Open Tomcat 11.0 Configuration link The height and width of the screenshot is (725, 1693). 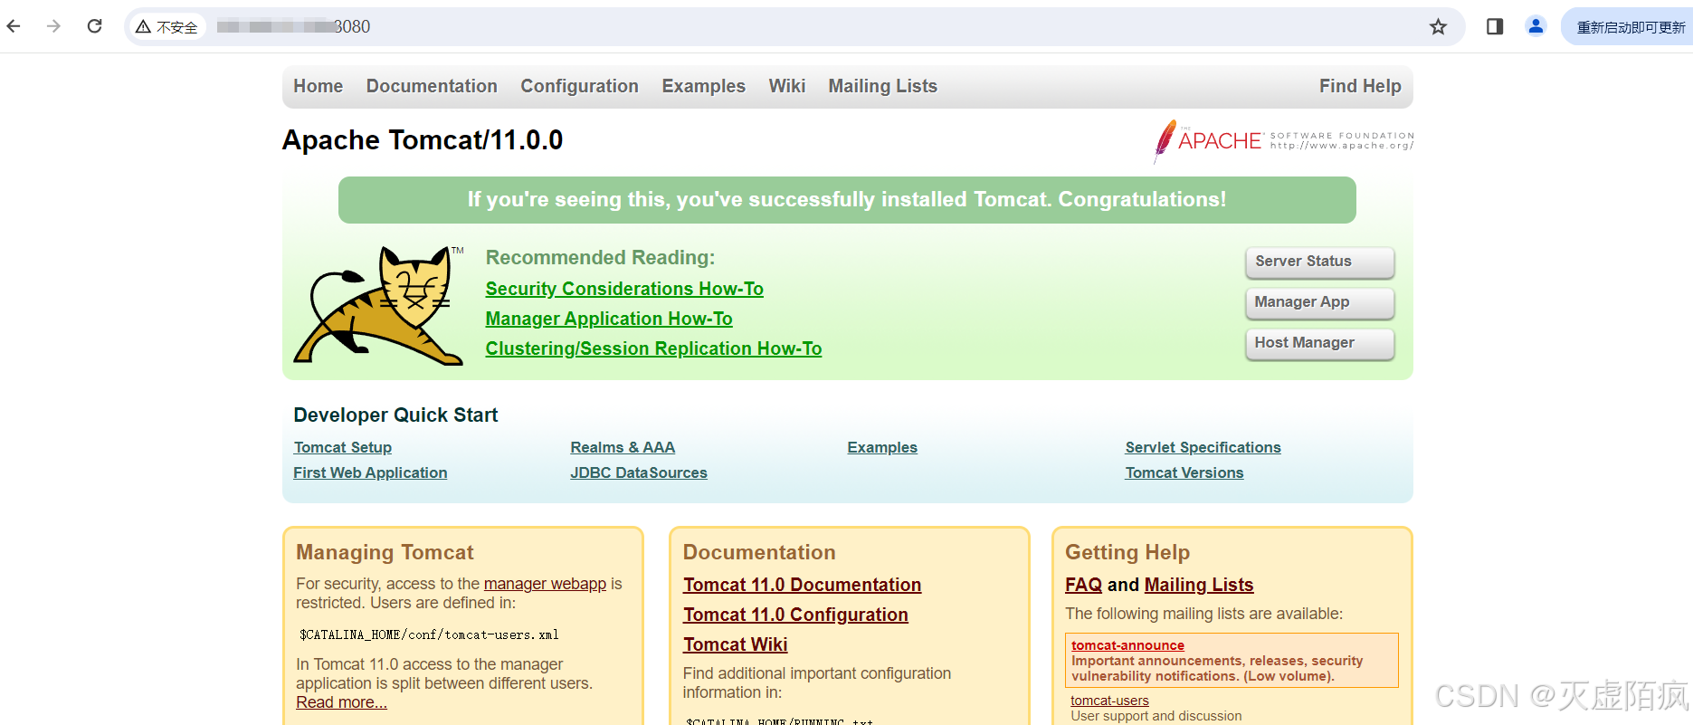point(795,615)
